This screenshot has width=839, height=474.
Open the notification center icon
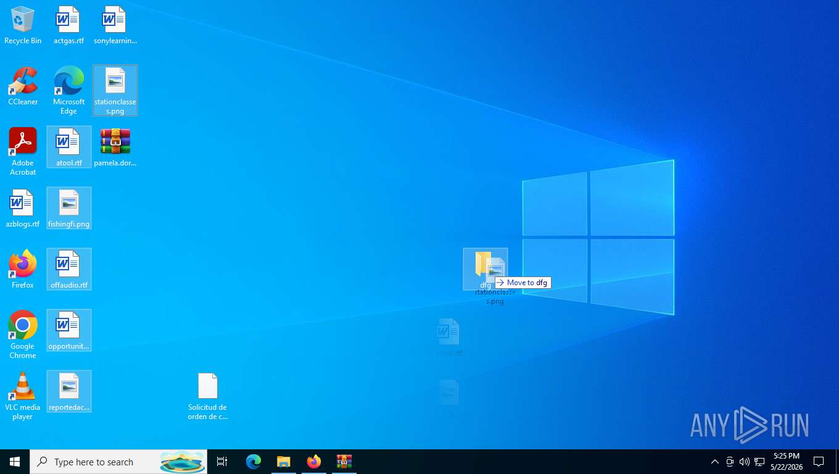point(819,462)
